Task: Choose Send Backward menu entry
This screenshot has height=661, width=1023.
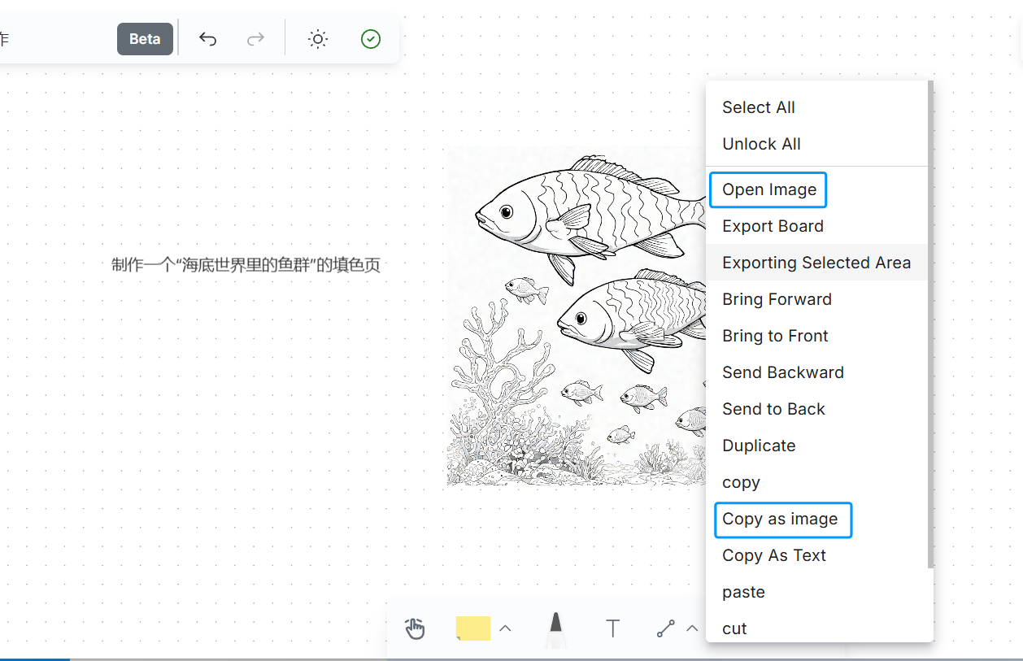Action: 816,372
